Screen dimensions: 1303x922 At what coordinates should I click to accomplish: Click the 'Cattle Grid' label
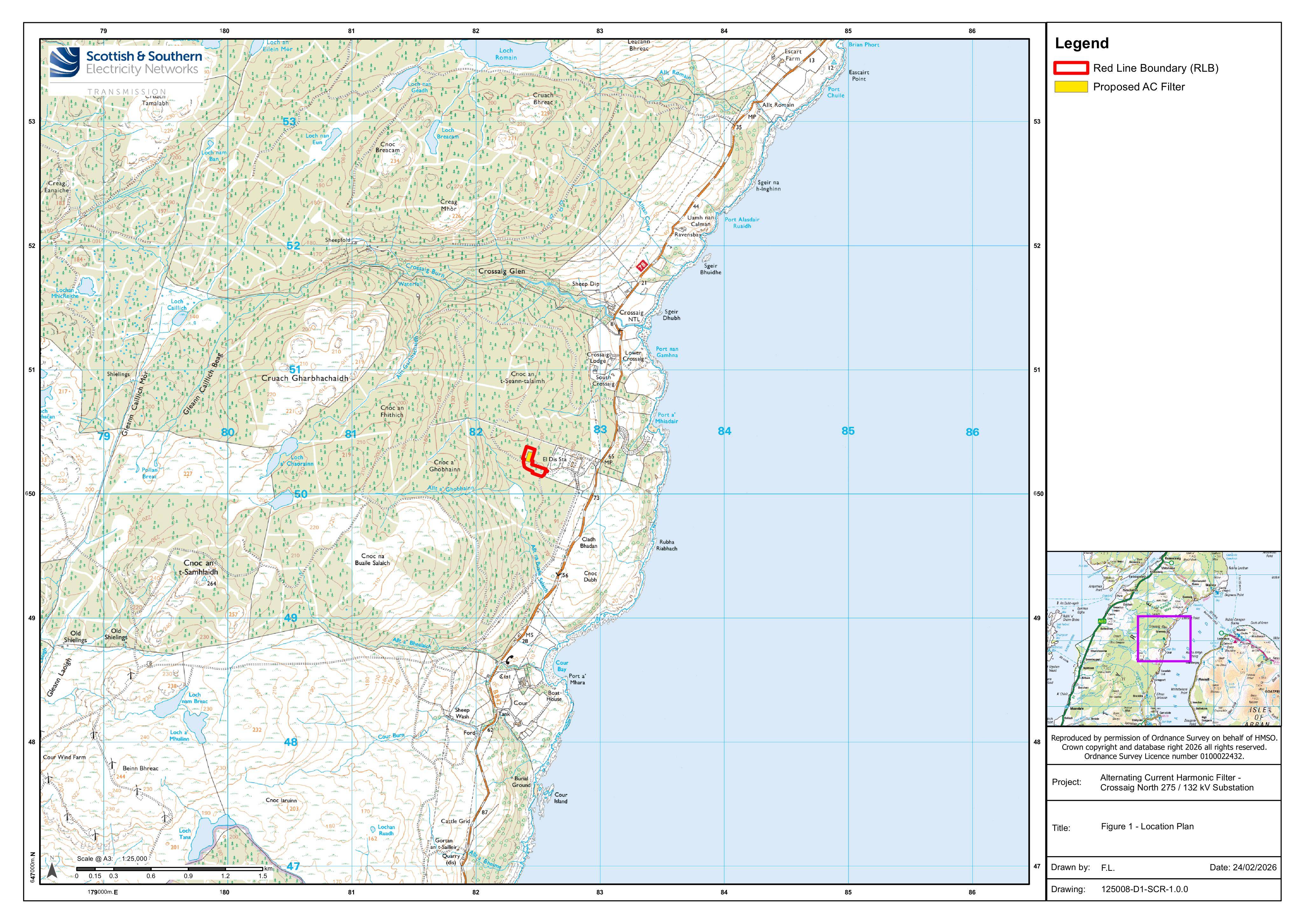455,821
